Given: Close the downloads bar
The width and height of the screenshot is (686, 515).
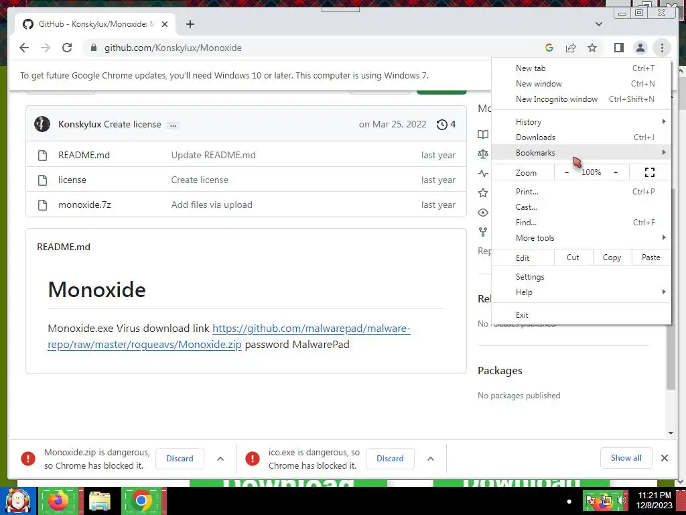Looking at the screenshot, I should coord(665,458).
